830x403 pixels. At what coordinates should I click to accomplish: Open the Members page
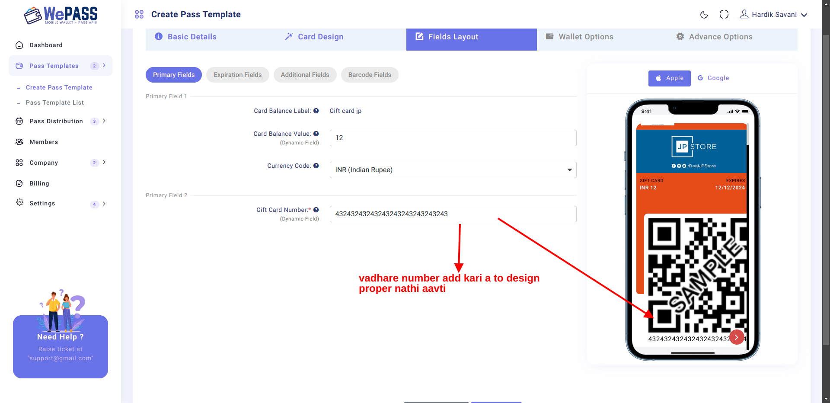click(44, 142)
